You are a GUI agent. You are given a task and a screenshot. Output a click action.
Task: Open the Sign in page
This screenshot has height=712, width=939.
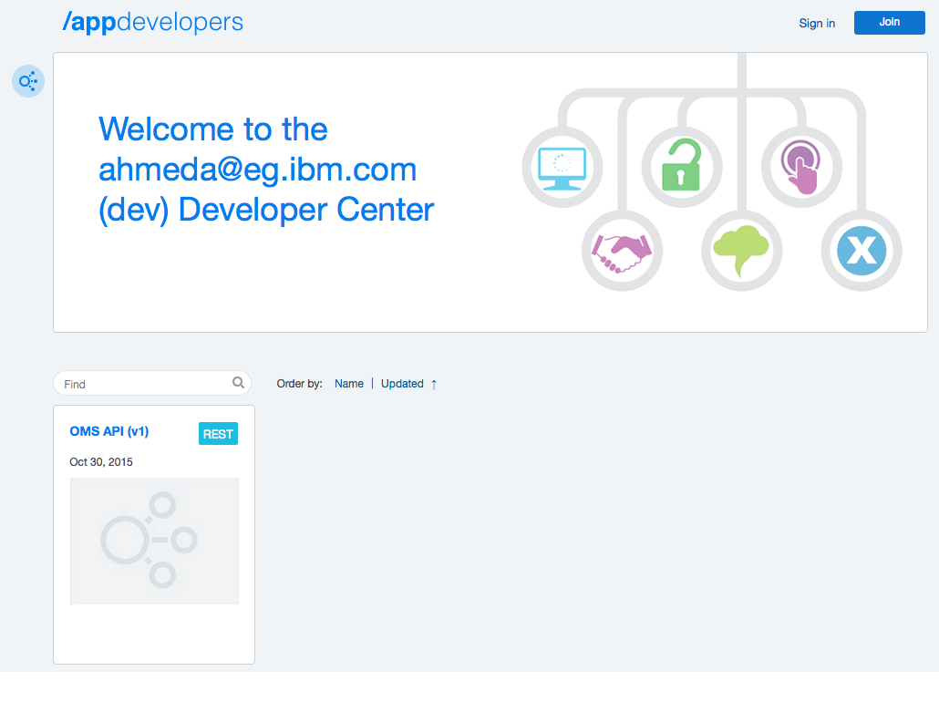tap(816, 23)
